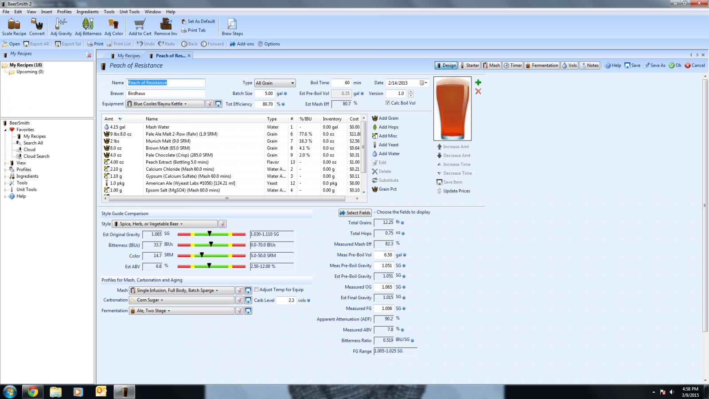Click Add Yeast ingredient button
The image size is (709, 399).
click(x=385, y=145)
